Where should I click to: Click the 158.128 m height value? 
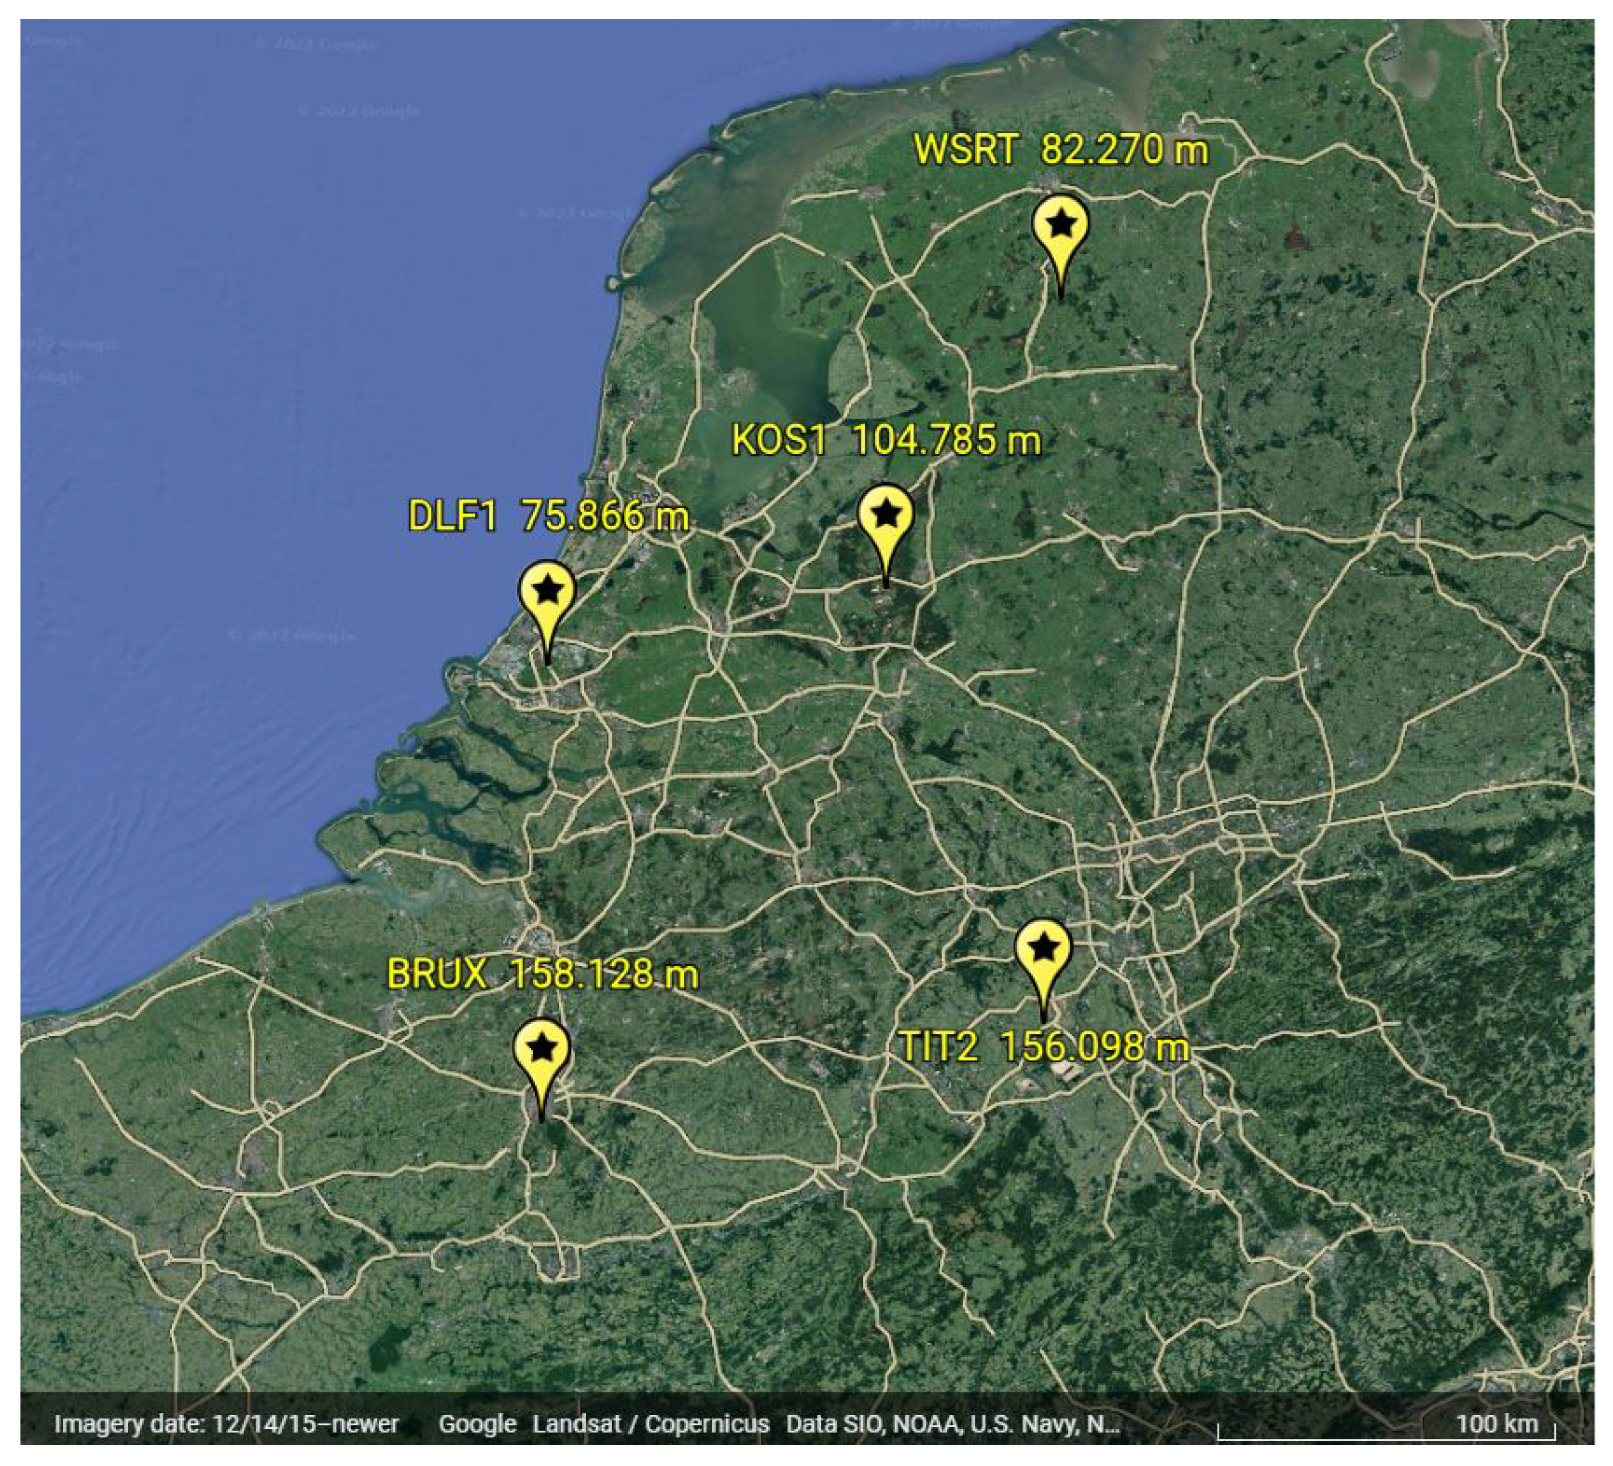point(604,974)
